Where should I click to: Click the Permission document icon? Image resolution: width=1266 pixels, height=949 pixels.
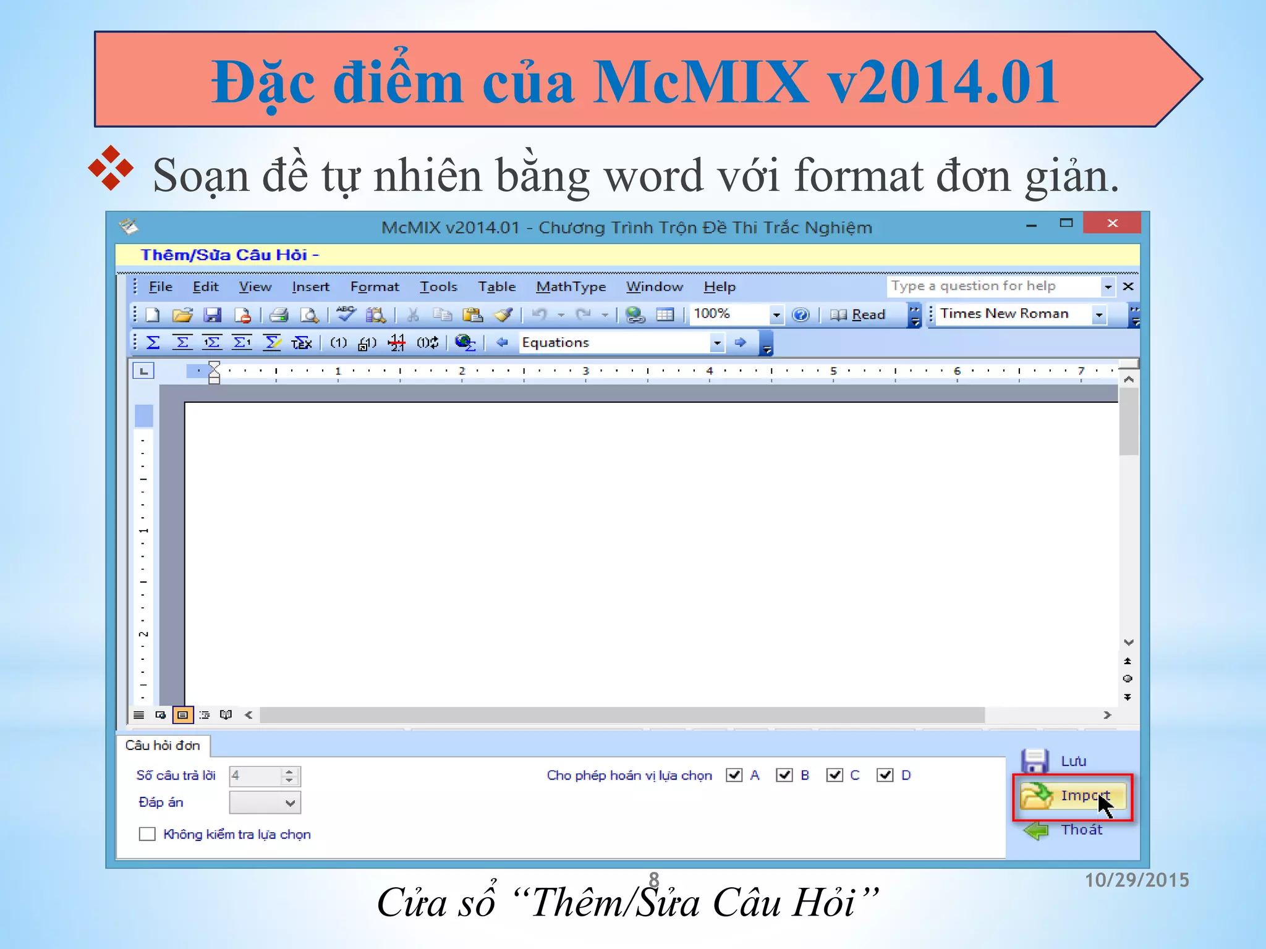click(243, 315)
